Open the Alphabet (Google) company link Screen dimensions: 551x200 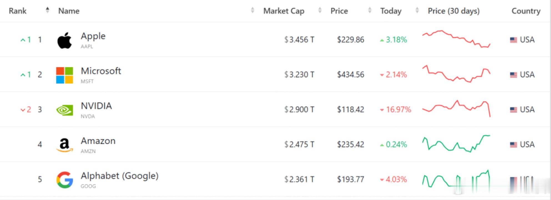(x=119, y=176)
